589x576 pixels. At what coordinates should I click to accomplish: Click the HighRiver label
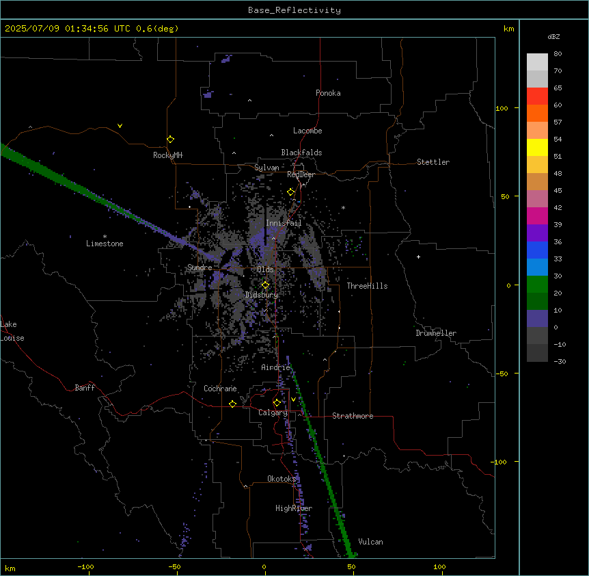point(294,508)
